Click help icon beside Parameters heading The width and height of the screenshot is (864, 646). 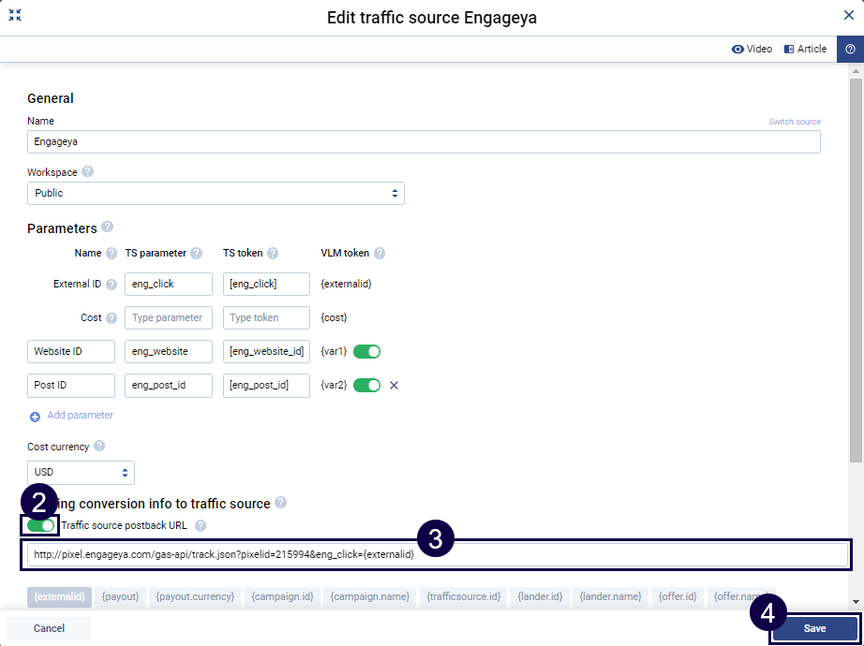107,228
